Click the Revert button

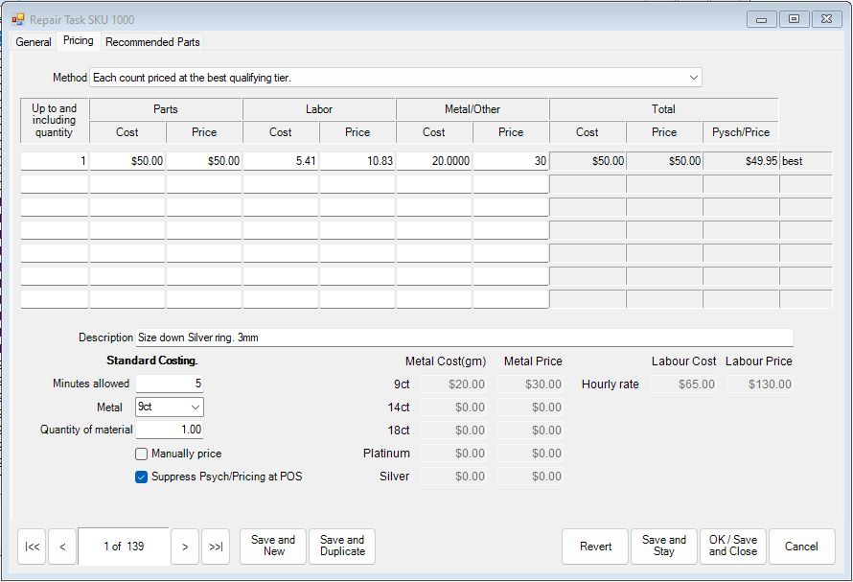coord(594,547)
